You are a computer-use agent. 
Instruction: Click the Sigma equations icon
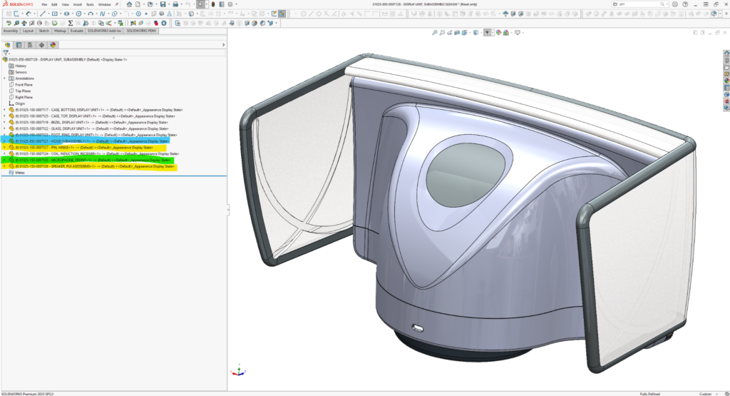coord(71,23)
